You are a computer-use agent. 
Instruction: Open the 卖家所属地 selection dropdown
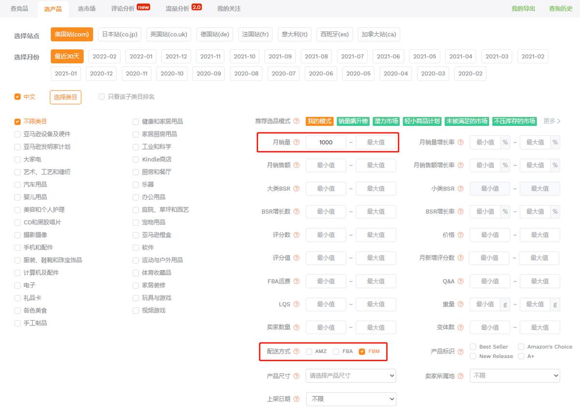point(514,376)
